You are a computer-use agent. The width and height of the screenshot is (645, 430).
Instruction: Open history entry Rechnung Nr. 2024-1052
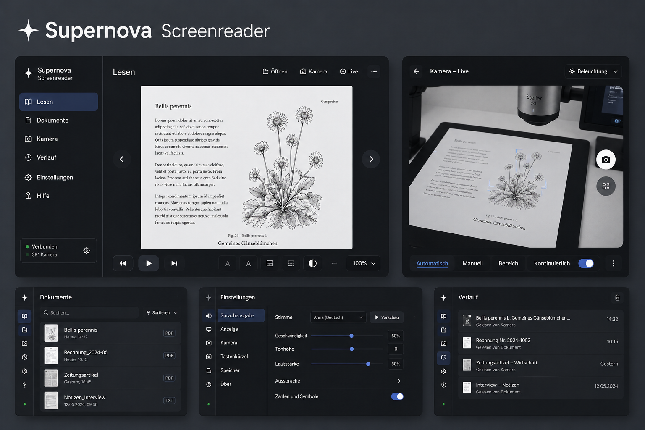(540, 343)
